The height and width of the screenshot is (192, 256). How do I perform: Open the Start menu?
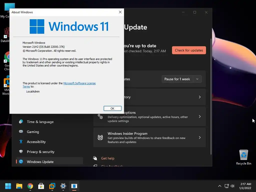tap(8, 186)
